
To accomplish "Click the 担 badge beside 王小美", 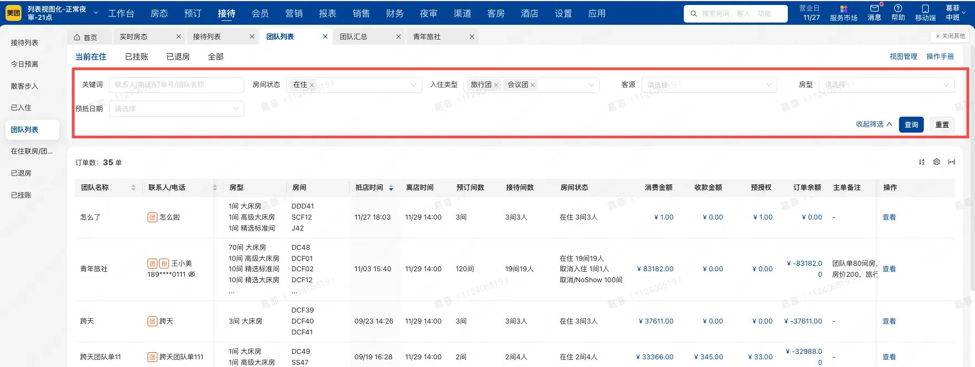I will (164, 264).
